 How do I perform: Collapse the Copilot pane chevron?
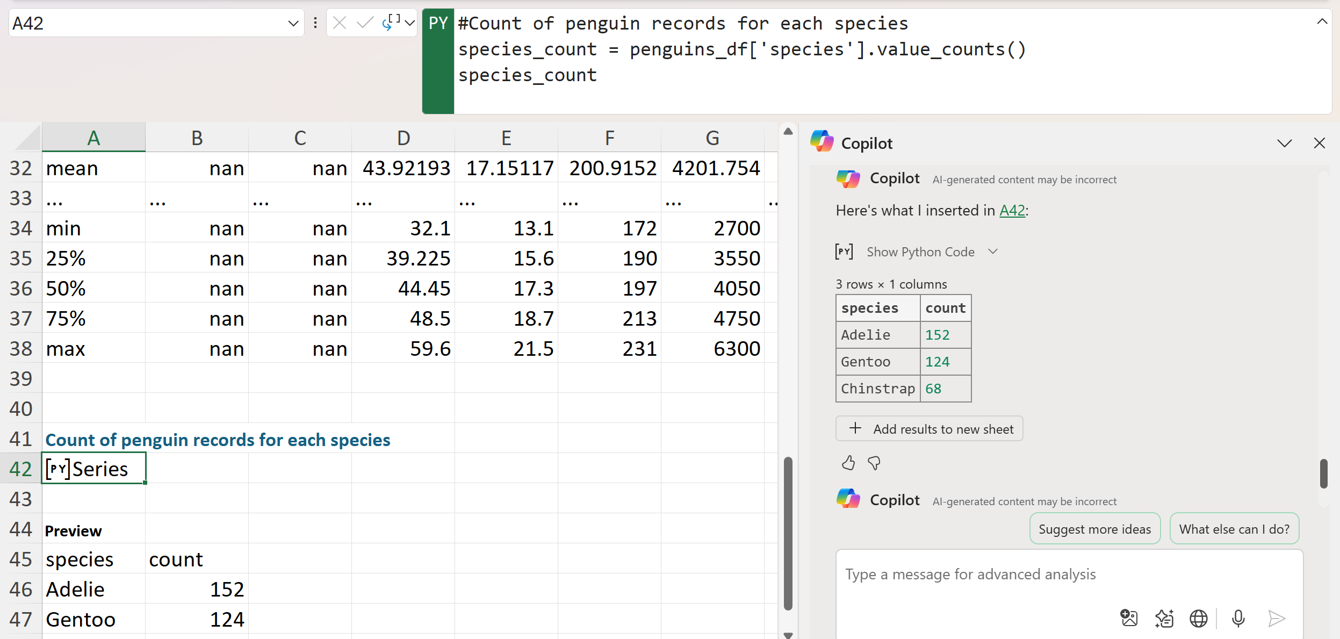point(1284,143)
